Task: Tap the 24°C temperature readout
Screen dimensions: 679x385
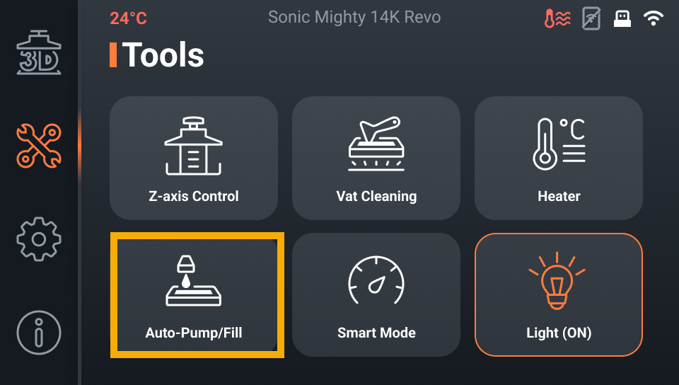Action: (128, 18)
